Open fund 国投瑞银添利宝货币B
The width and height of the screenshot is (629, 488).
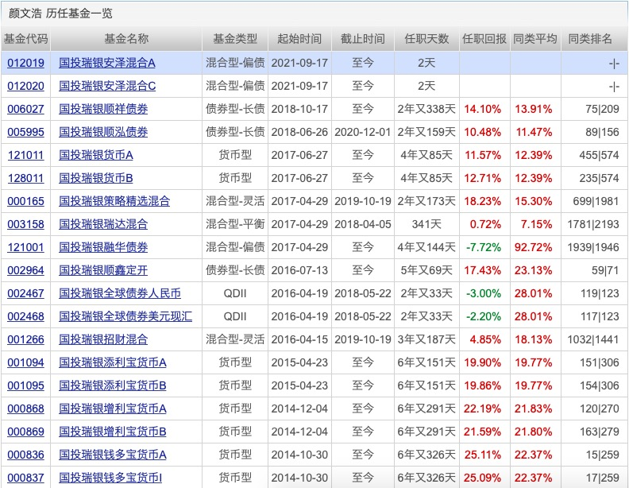point(112,385)
